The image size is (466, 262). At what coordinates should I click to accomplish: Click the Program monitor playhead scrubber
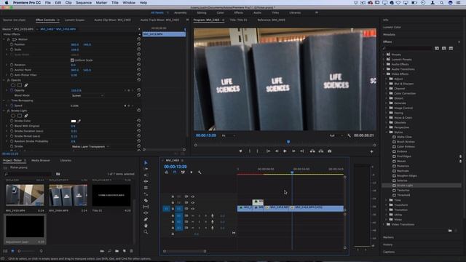pyautogui.click(x=288, y=143)
